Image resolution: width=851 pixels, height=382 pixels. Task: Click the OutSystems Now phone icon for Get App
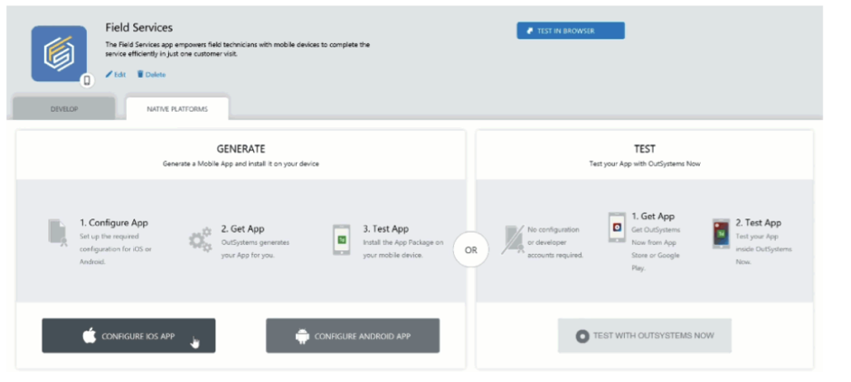coord(617,228)
